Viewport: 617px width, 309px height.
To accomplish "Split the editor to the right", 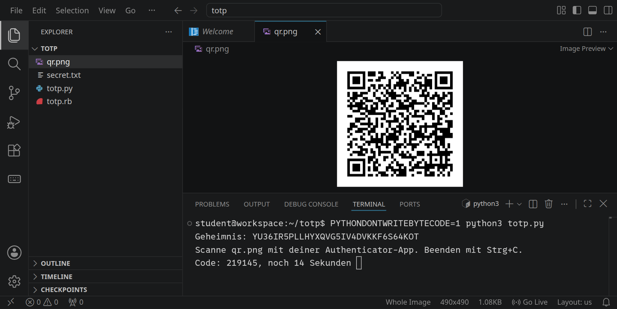I will pyautogui.click(x=588, y=32).
